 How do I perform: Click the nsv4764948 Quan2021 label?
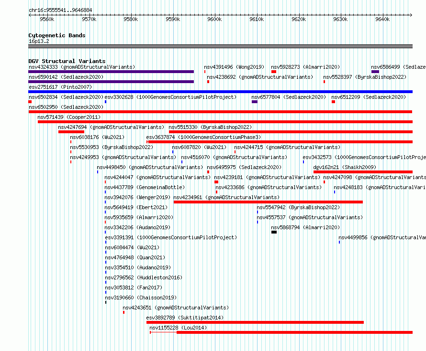135,257
